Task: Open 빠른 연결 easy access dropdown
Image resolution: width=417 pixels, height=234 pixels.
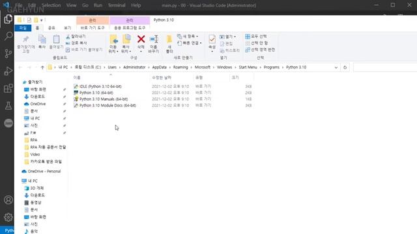Action: click(190, 43)
